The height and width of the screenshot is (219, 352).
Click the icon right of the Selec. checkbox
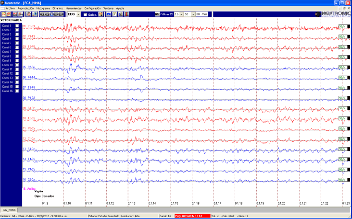101,14
